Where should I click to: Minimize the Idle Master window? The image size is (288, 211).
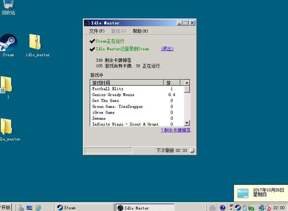click(x=179, y=23)
